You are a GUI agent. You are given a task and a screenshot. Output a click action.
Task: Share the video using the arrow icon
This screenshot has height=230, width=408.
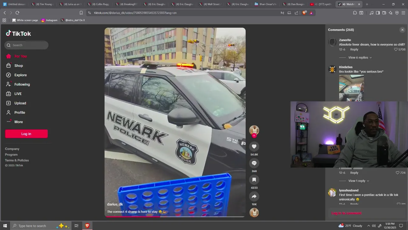[254, 196]
